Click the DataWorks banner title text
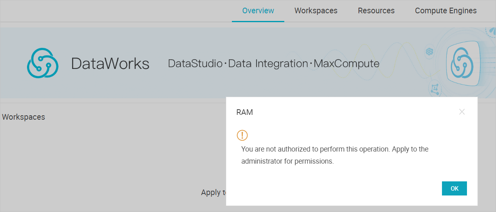 pyautogui.click(x=110, y=64)
